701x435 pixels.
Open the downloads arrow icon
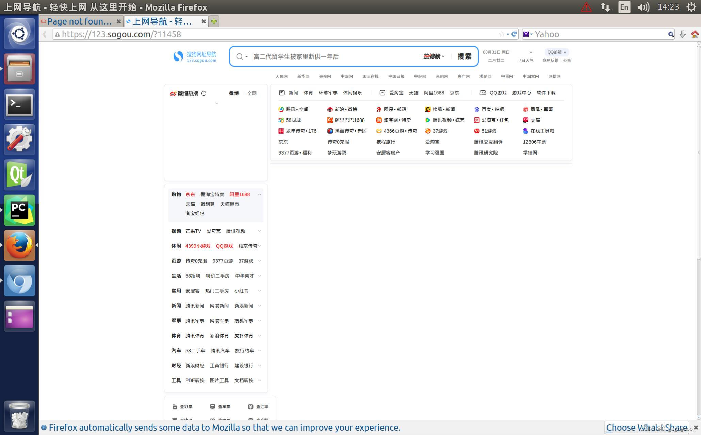click(682, 34)
